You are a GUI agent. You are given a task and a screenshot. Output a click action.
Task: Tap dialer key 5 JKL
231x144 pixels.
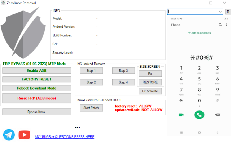click(199, 80)
